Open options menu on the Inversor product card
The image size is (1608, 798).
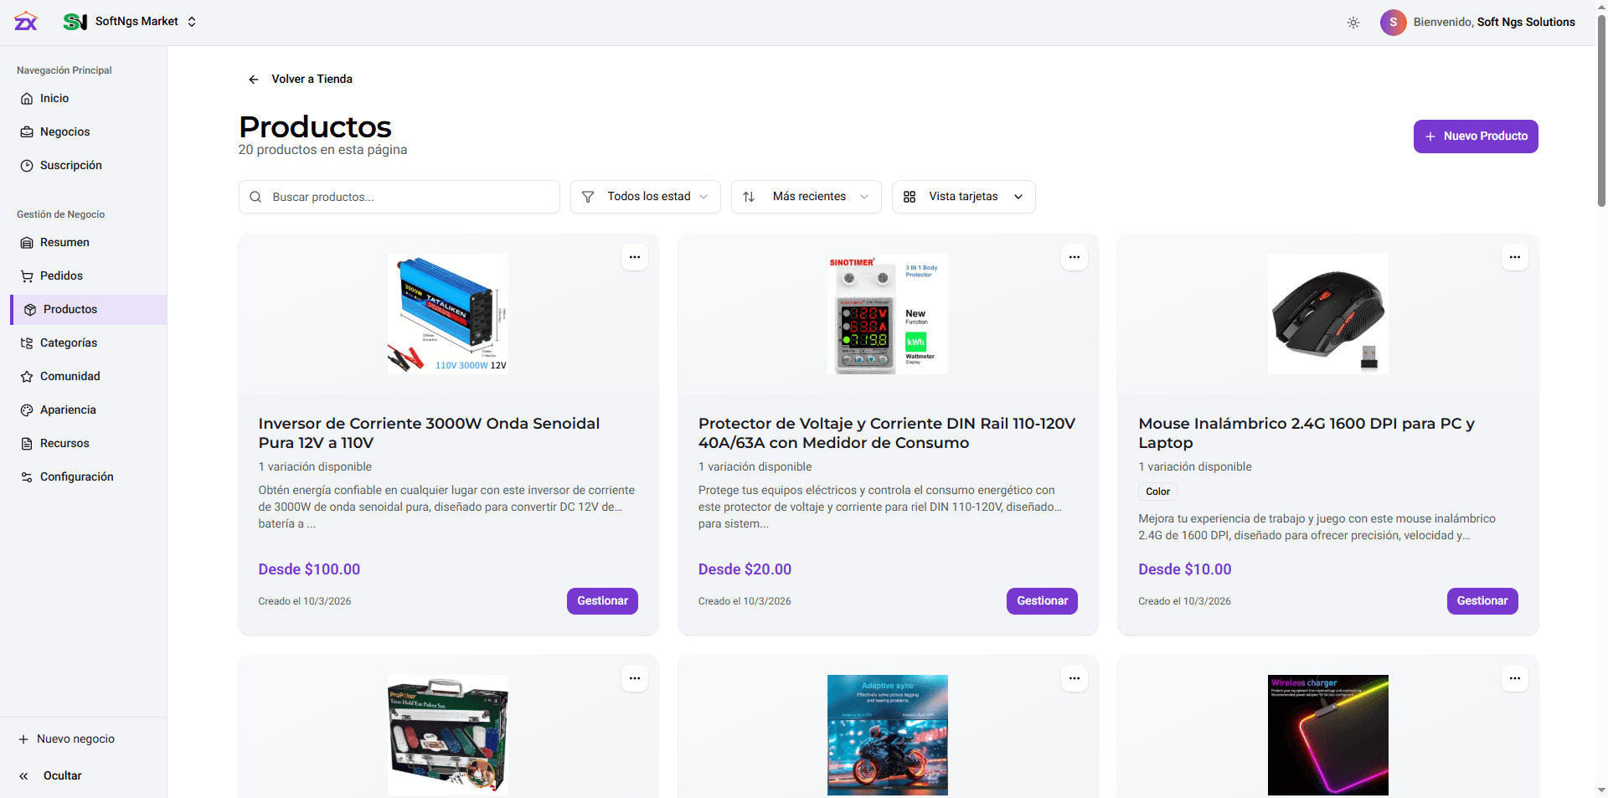point(634,257)
